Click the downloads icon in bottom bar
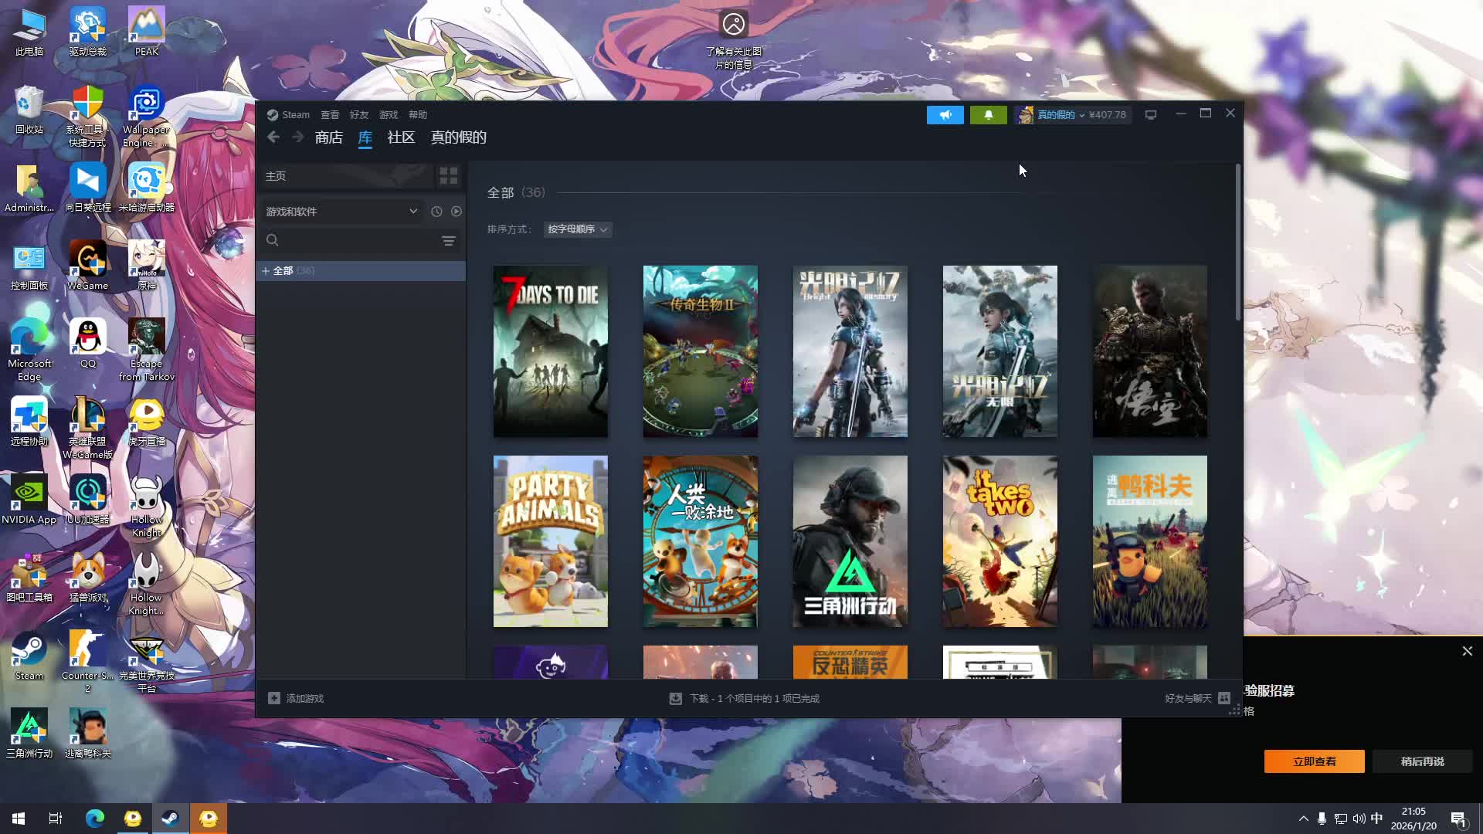 [x=676, y=698]
